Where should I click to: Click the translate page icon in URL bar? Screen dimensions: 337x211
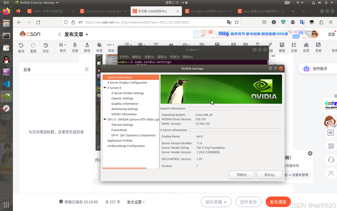[229, 22]
